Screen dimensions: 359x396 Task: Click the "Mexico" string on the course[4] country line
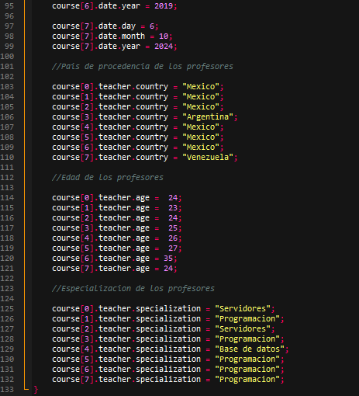coord(201,127)
